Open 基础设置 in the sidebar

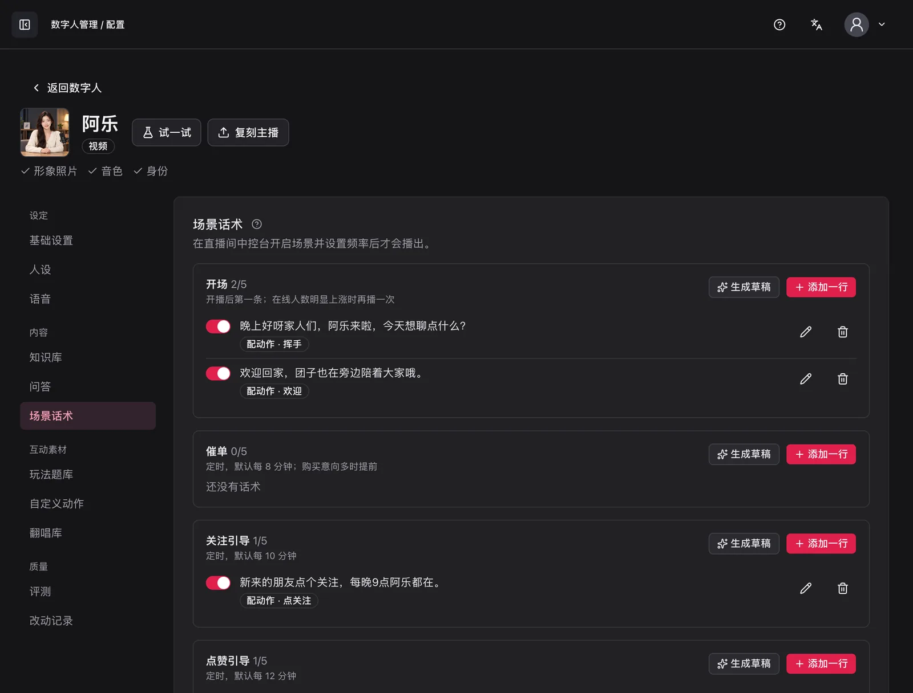coord(88,240)
